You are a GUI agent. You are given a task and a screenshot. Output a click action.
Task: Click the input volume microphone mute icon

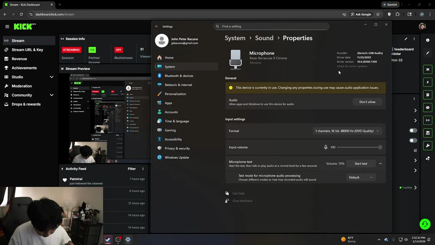[326, 147]
